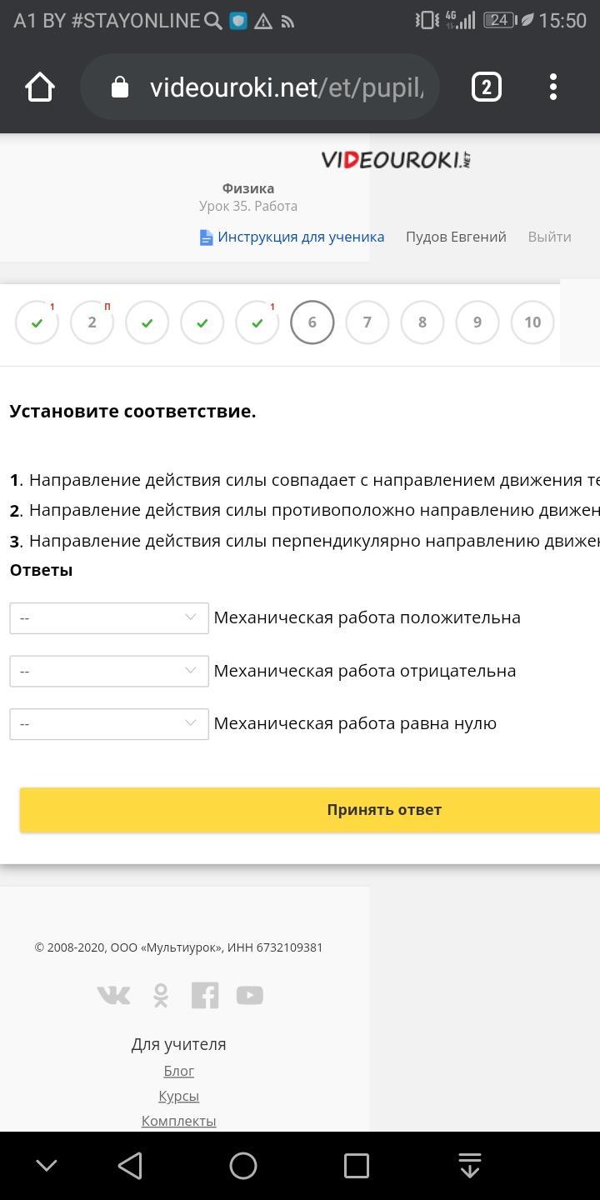Image resolution: width=600 pixels, height=1200 pixels.
Task: Jump to question 10
Action: (532, 322)
